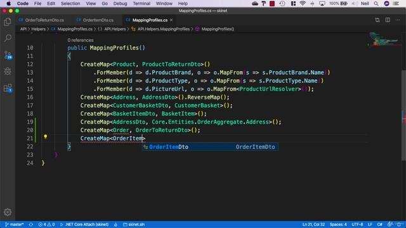The image size is (406, 228).
Task: Click the 0 references code lens
Action: [x=81, y=40]
